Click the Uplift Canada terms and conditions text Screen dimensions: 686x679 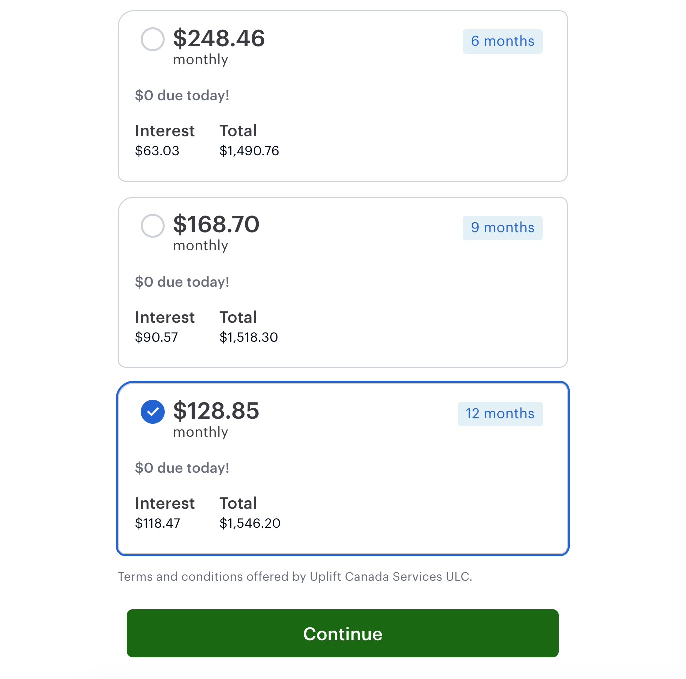(295, 576)
